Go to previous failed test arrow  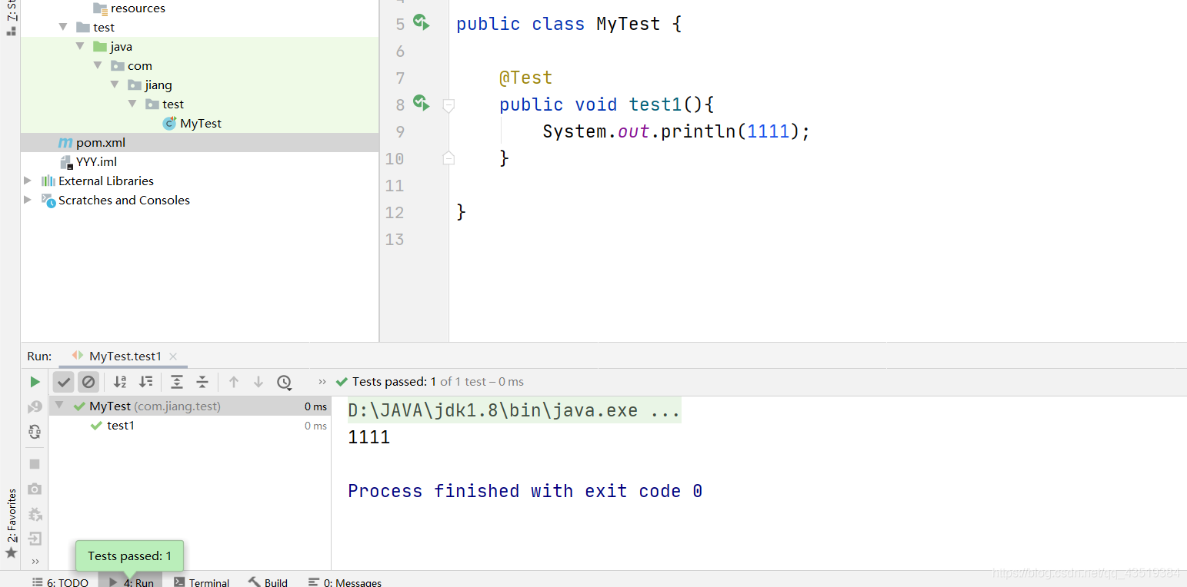(x=234, y=382)
